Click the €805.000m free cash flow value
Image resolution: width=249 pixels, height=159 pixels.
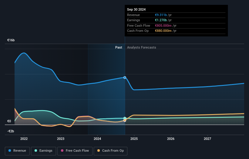(x=163, y=25)
